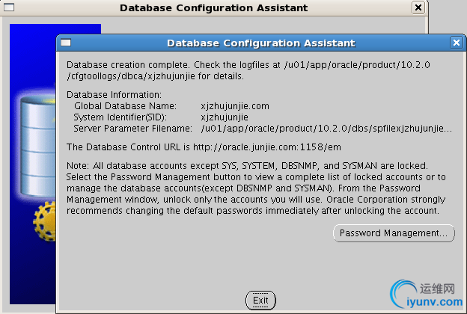467x314 pixels.
Task: Click the front dialog title bar
Action: [260, 43]
